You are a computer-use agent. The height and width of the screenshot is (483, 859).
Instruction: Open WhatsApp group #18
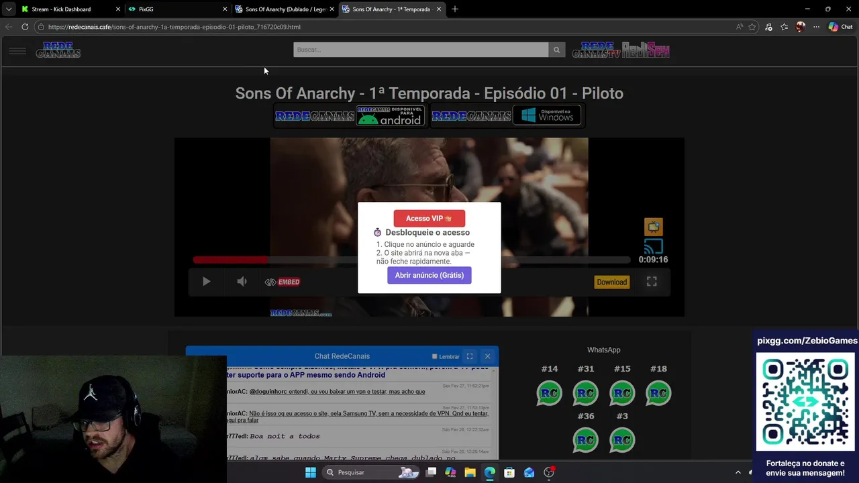(658, 393)
